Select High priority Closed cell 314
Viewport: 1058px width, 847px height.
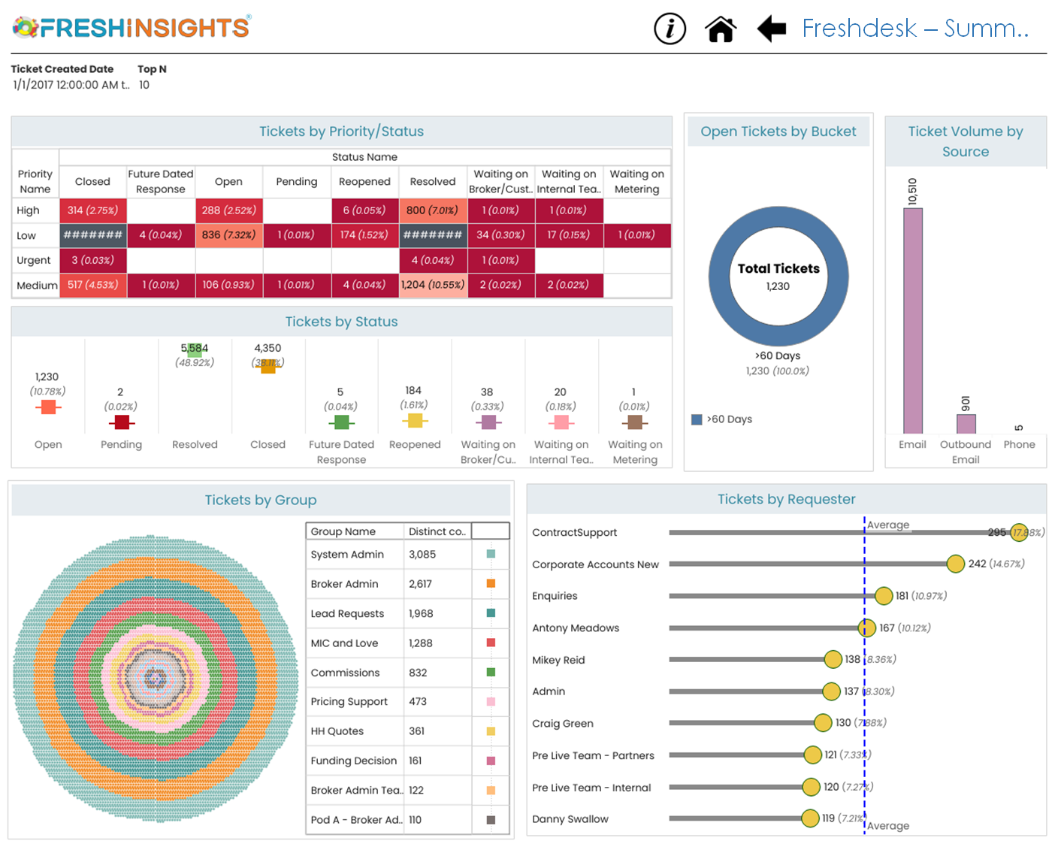(93, 210)
